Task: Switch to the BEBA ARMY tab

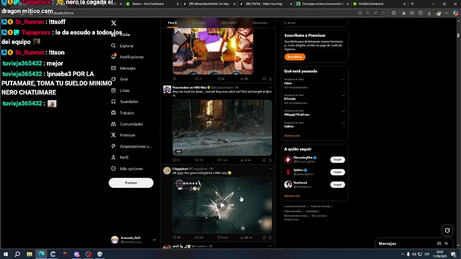Action: coord(229,23)
